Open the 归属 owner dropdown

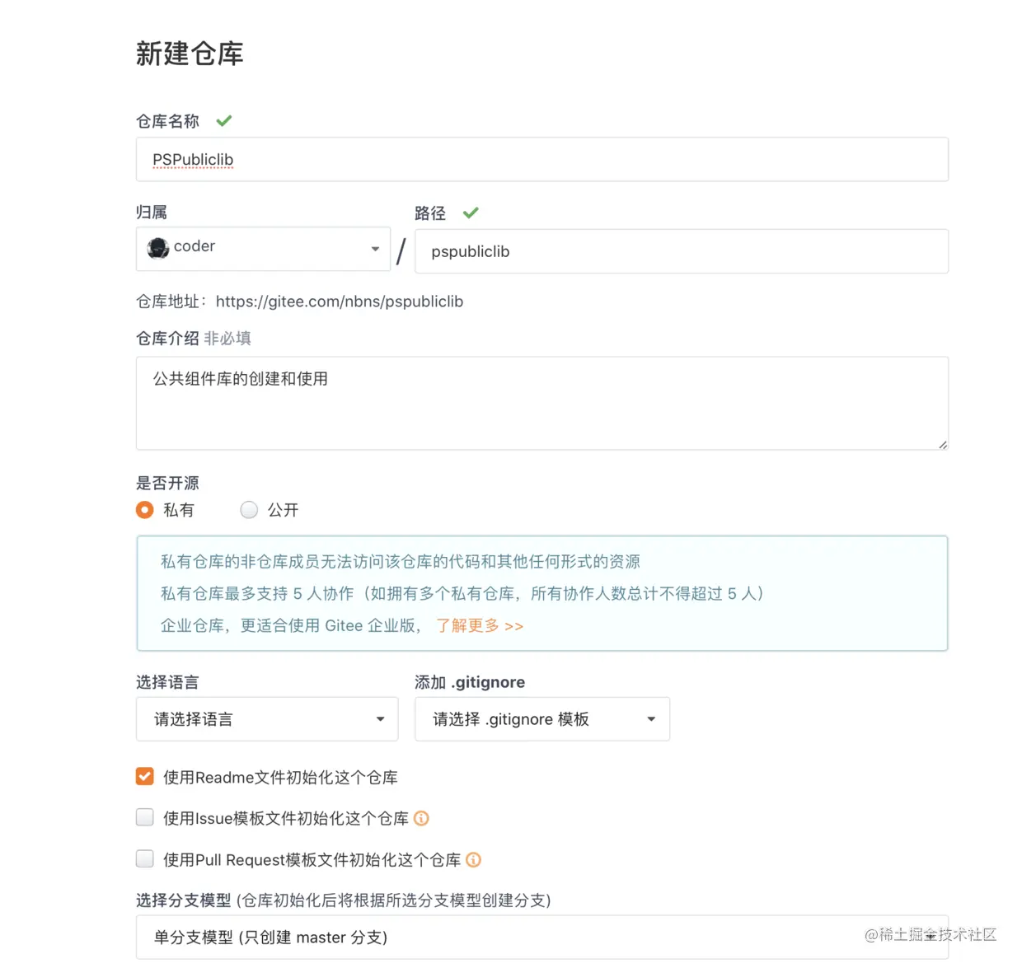375,249
